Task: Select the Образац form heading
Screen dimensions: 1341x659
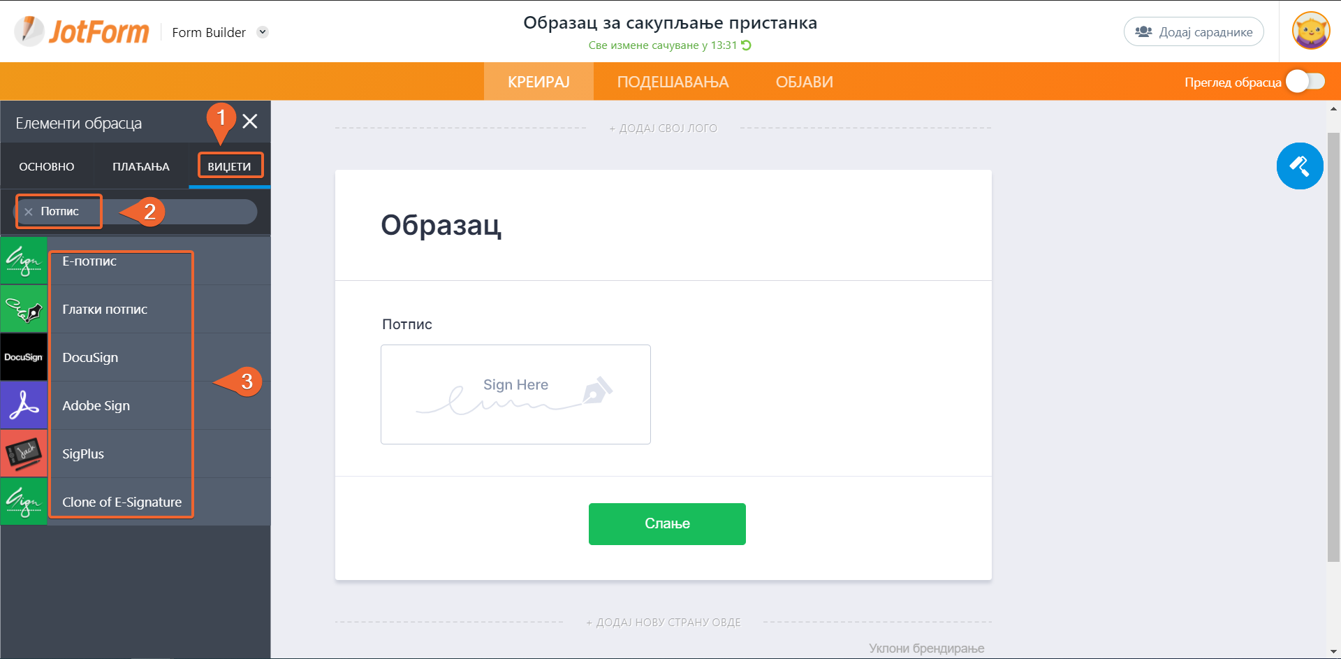Action: (x=441, y=225)
